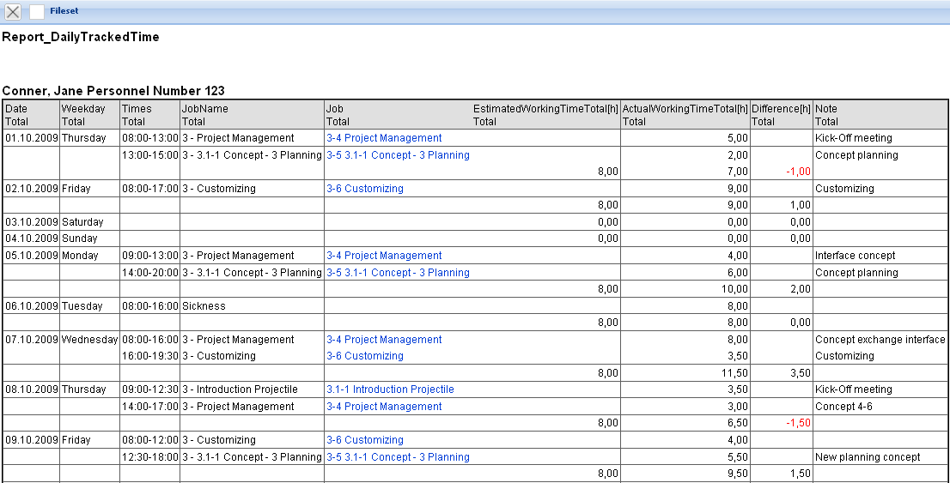950x483 pixels.
Task: Open 3-4 Project Management link for Monday 05.10.2009
Action: point(384,256)
